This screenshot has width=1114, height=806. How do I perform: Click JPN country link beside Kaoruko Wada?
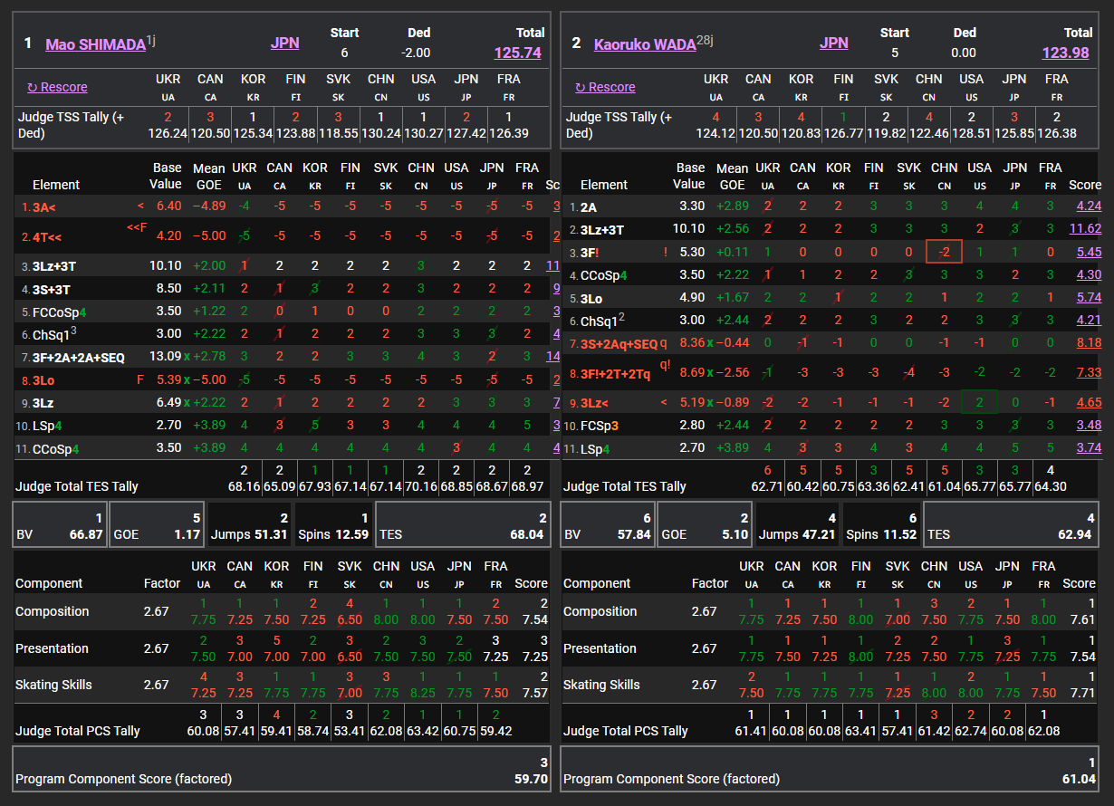[x=833, y=43]
